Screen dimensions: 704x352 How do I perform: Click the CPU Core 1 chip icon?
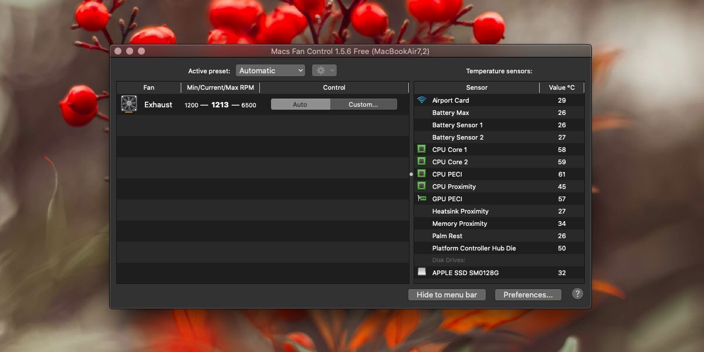pyautogui.click(x=421, y=149)
